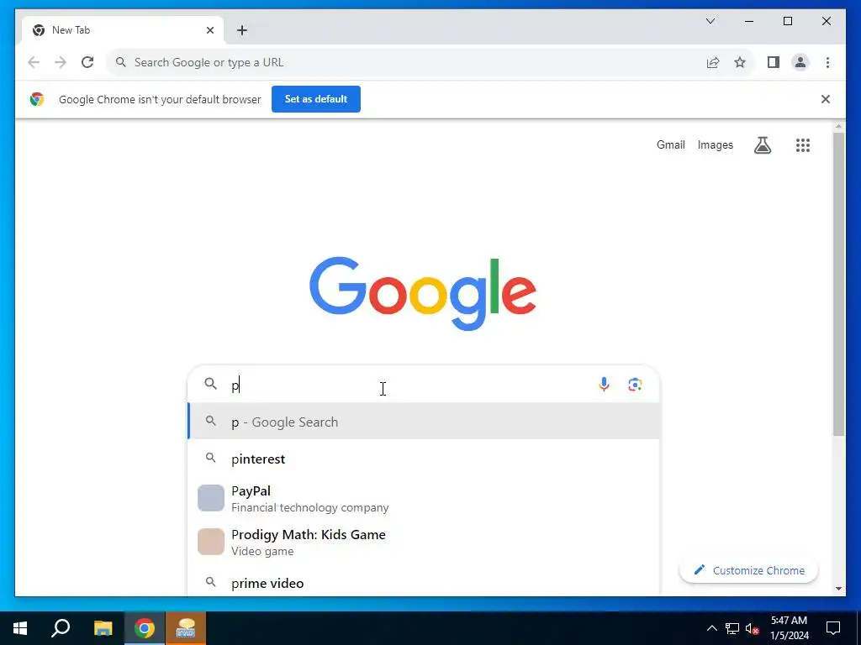This screenshot has width=861, height=645.
Task: Bookmark this tab with the star icon
Action: (740, 62)
